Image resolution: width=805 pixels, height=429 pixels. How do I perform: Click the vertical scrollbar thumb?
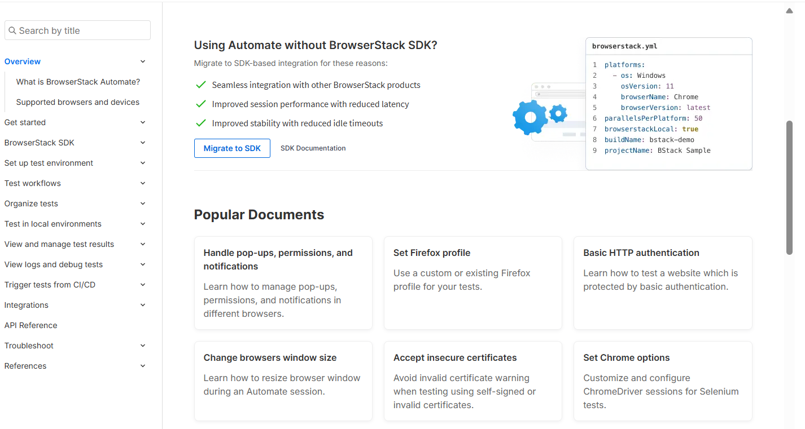point(790,187)
